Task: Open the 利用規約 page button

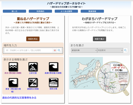Action: click(40, 11)
